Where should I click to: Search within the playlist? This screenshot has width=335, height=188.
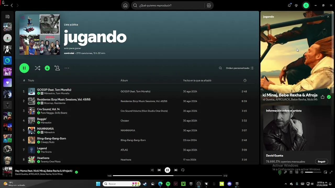pyautogui.click(x=220, y=68)
